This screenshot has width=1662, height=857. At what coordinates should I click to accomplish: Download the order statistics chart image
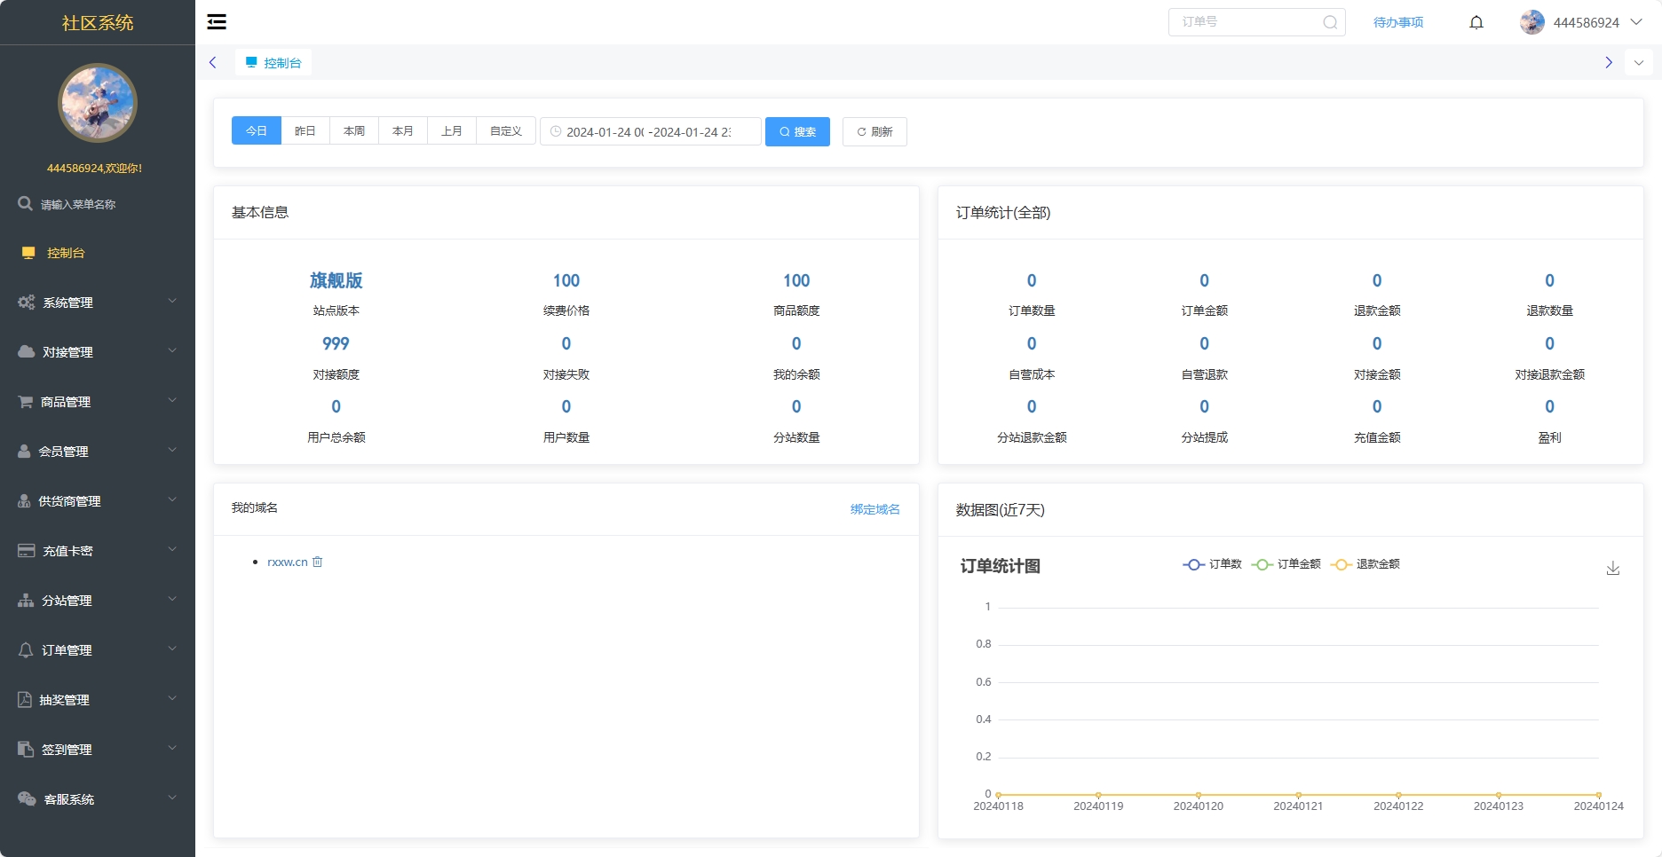1613,568
